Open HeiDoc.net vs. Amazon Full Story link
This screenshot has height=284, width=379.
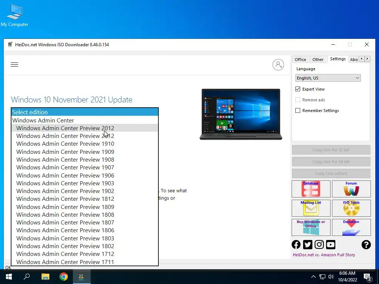click(x=323, y=255)
